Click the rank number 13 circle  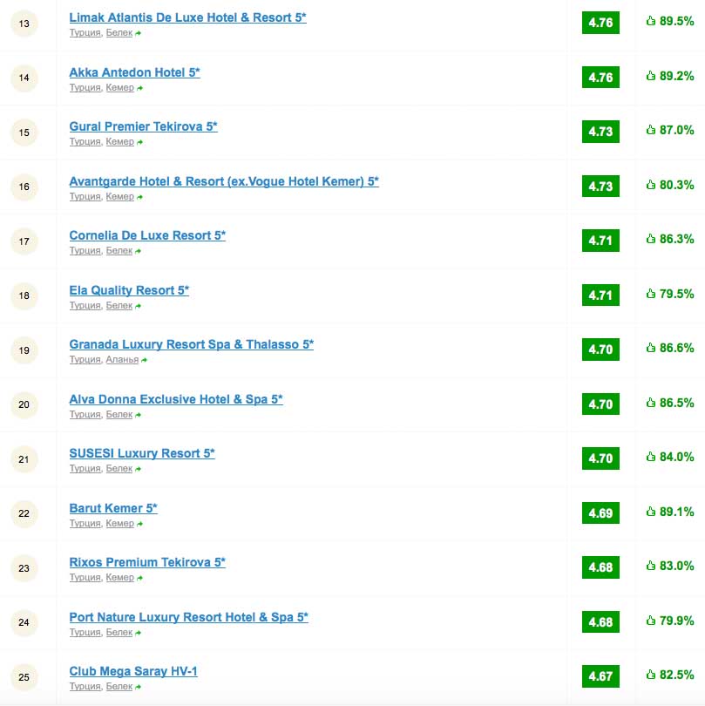(24, 24)
